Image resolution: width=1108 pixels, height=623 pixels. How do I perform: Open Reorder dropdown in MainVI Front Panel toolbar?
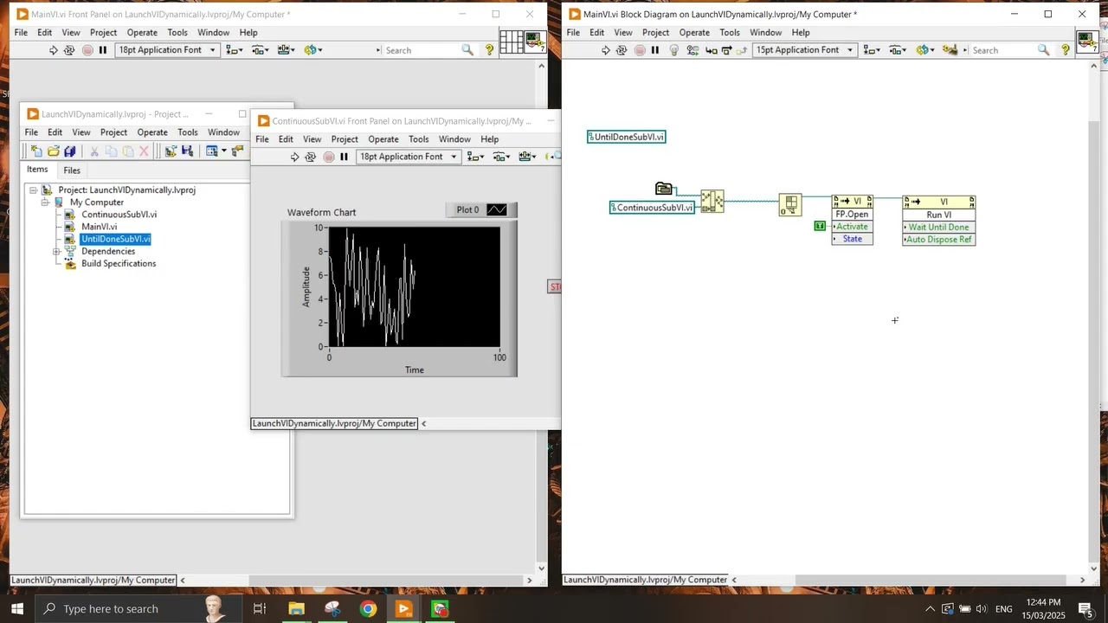point(313,50)
